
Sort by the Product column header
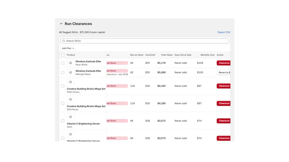coord(71,55)
